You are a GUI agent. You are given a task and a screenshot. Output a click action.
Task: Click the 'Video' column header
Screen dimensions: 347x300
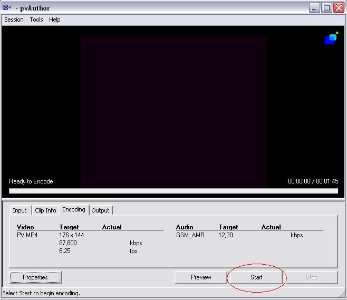click(x=25, y=227)
